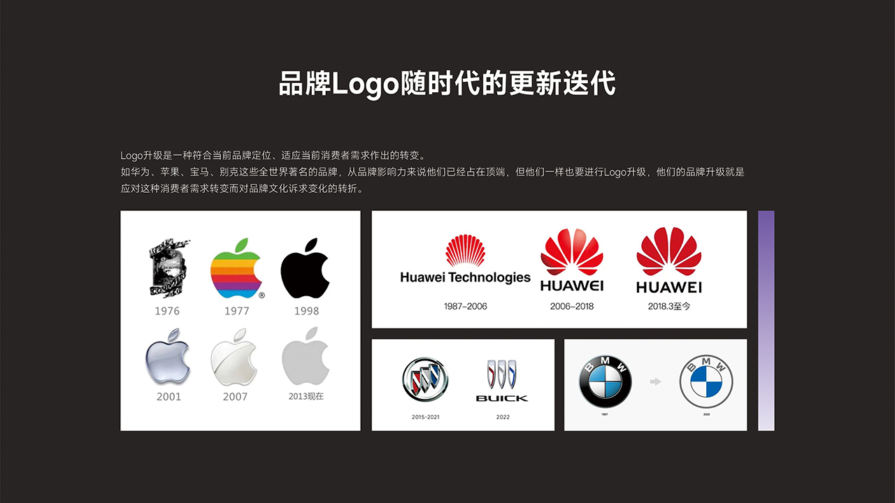Click the title 品牌Logo随时代的更新迭代

447,83
